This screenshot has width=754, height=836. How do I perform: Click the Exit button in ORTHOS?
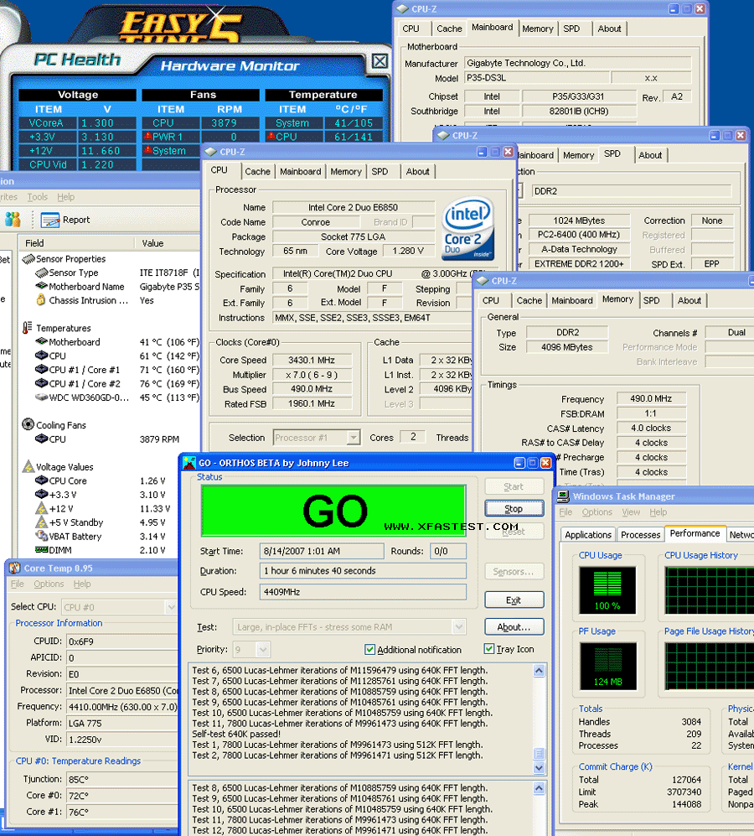514,600
